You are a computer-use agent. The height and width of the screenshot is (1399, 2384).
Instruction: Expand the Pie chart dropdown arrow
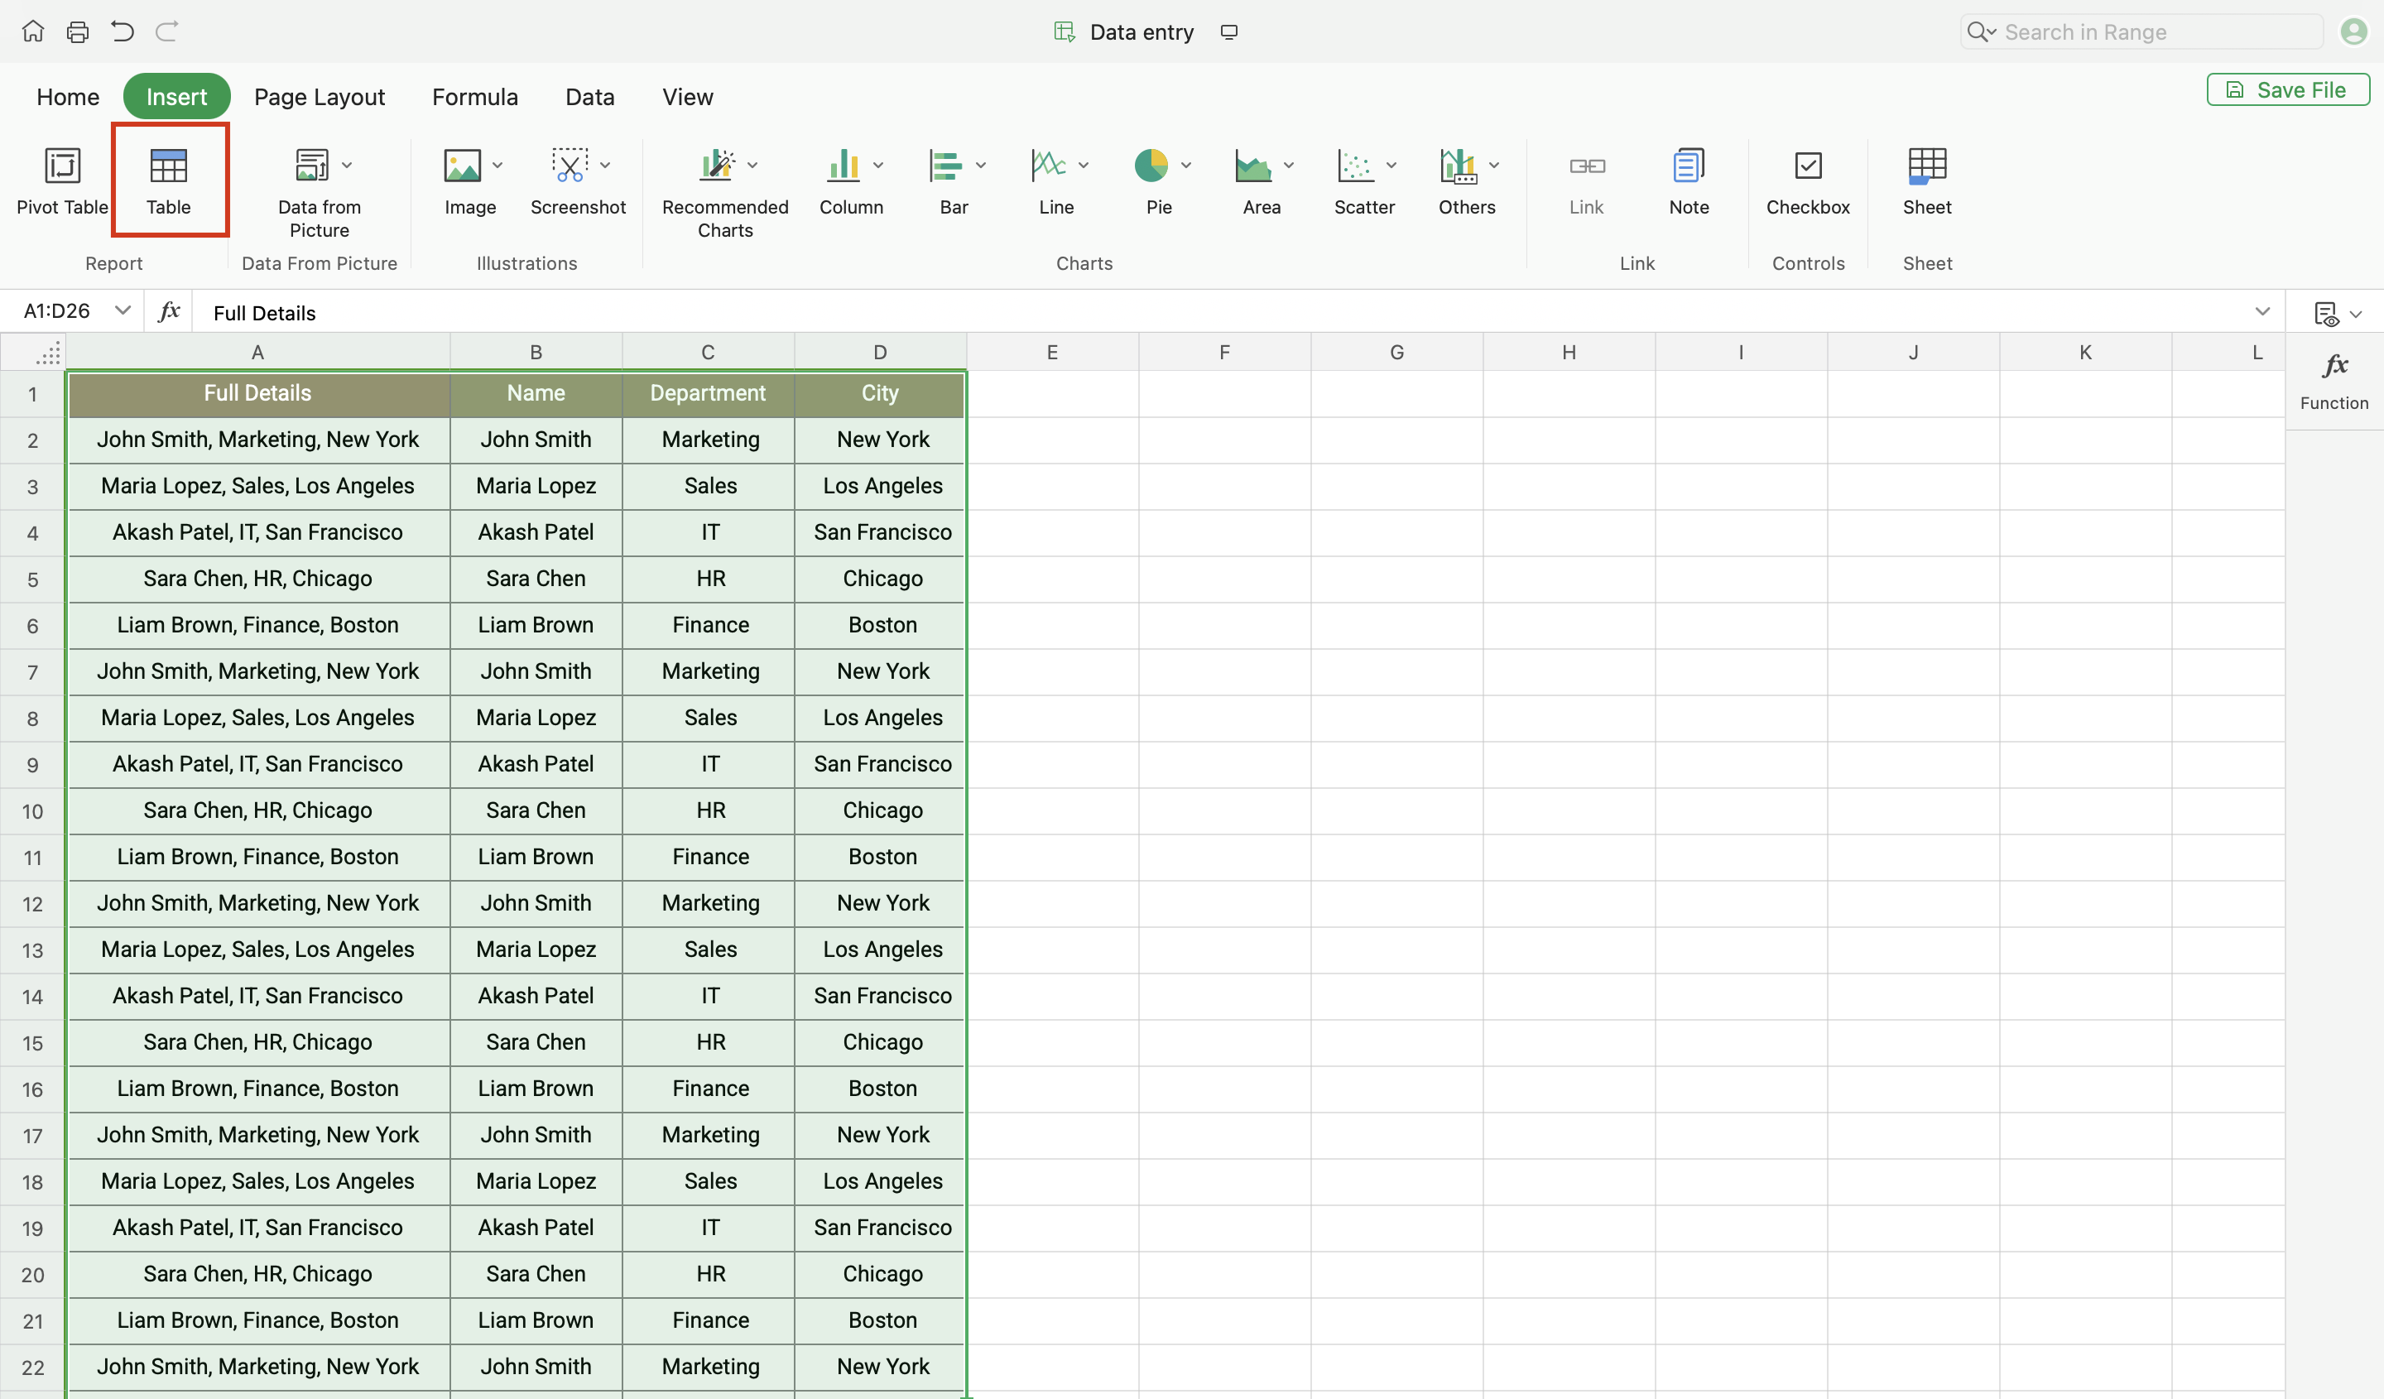click(x=1185, y=166)
